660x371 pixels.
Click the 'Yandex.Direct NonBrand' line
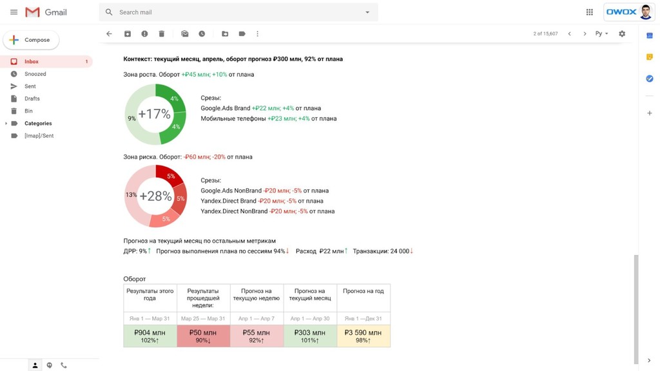coord(267,211)
